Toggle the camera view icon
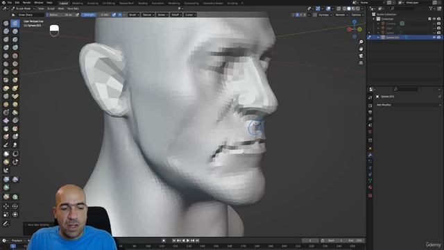 [x=361, y=56]
